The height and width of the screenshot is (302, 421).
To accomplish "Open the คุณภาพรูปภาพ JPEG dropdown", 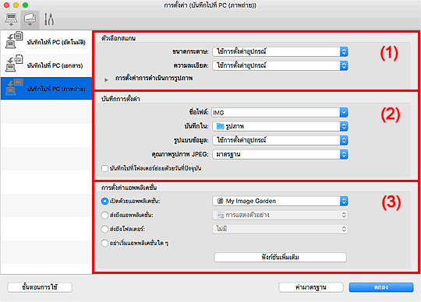I will [280, 154].
